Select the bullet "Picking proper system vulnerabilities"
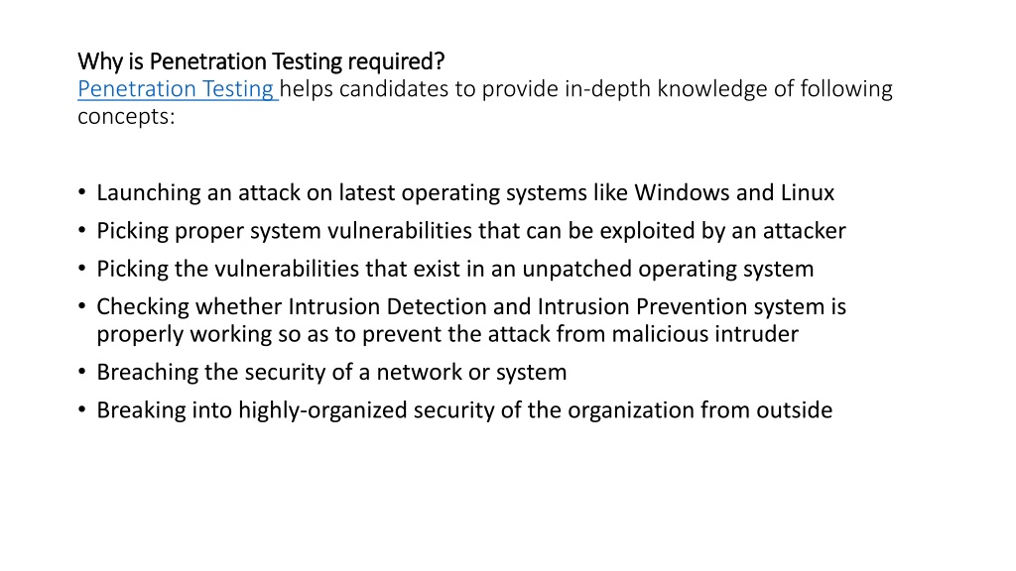 click(x=471, y=231)
